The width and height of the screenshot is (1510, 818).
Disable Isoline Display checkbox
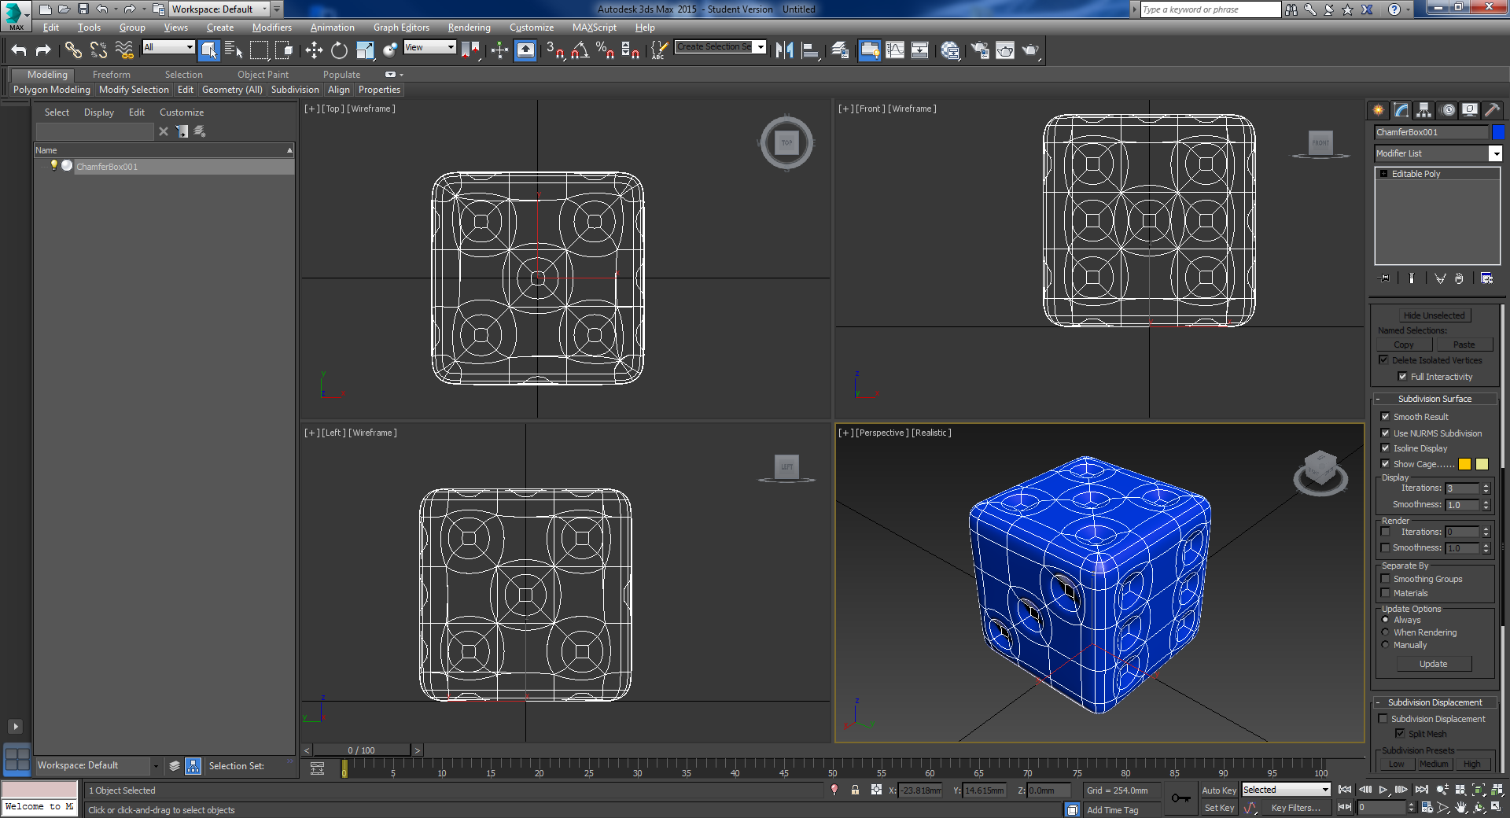1386,448
